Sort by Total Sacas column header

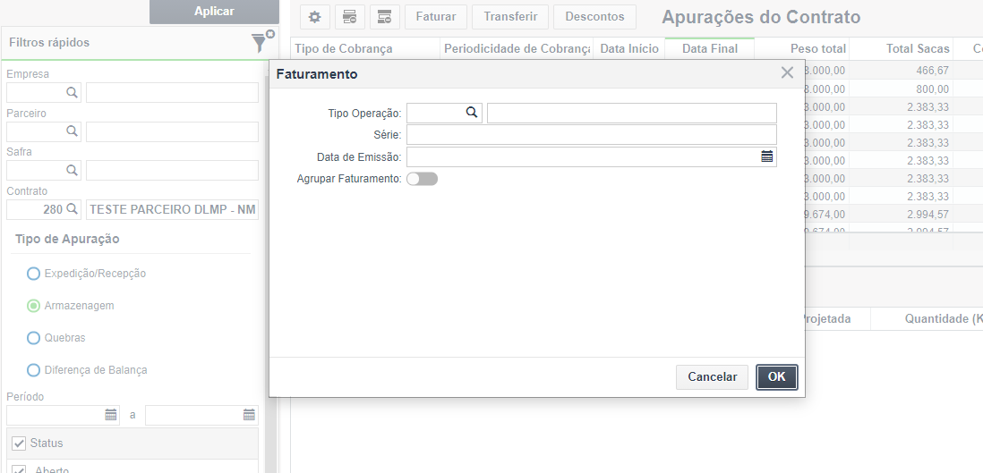[x=902, y=48]
